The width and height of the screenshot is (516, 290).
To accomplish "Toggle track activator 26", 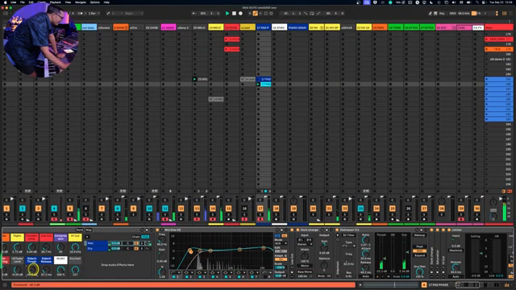I will (408, 209).
